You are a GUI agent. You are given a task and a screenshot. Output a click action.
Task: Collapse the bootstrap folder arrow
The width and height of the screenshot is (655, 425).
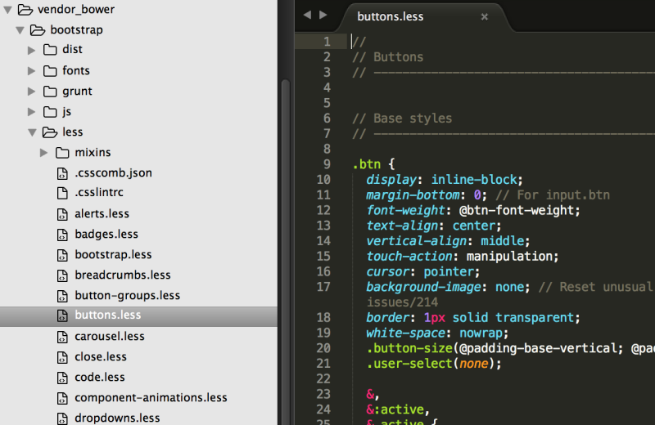coord(20,30)
